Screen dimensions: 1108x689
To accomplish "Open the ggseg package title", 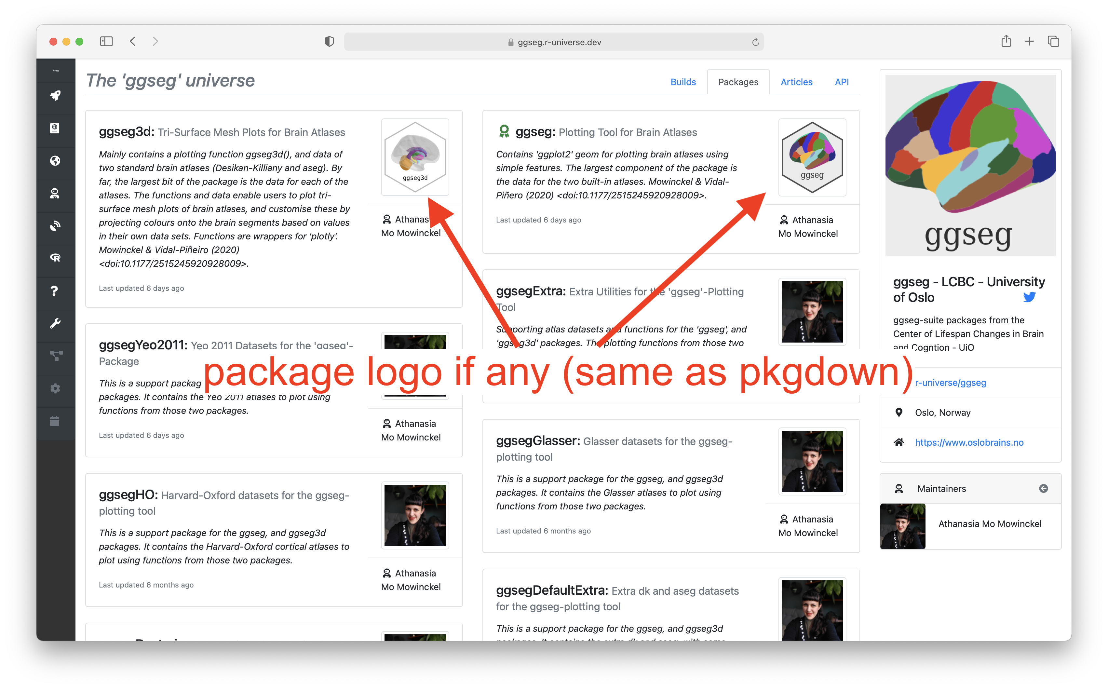I will (535, 132).
